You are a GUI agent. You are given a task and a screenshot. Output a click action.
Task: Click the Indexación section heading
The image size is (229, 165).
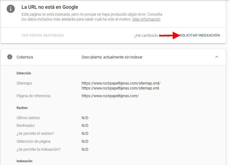pos(24,161)
